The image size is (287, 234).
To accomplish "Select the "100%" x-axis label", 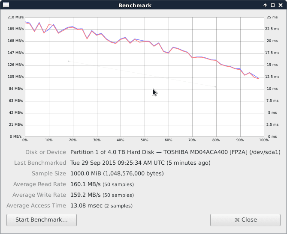I will pos(264,140).
